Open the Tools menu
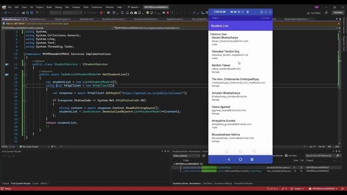The height and width of the screenshot is (195, 347). [86, 7]
